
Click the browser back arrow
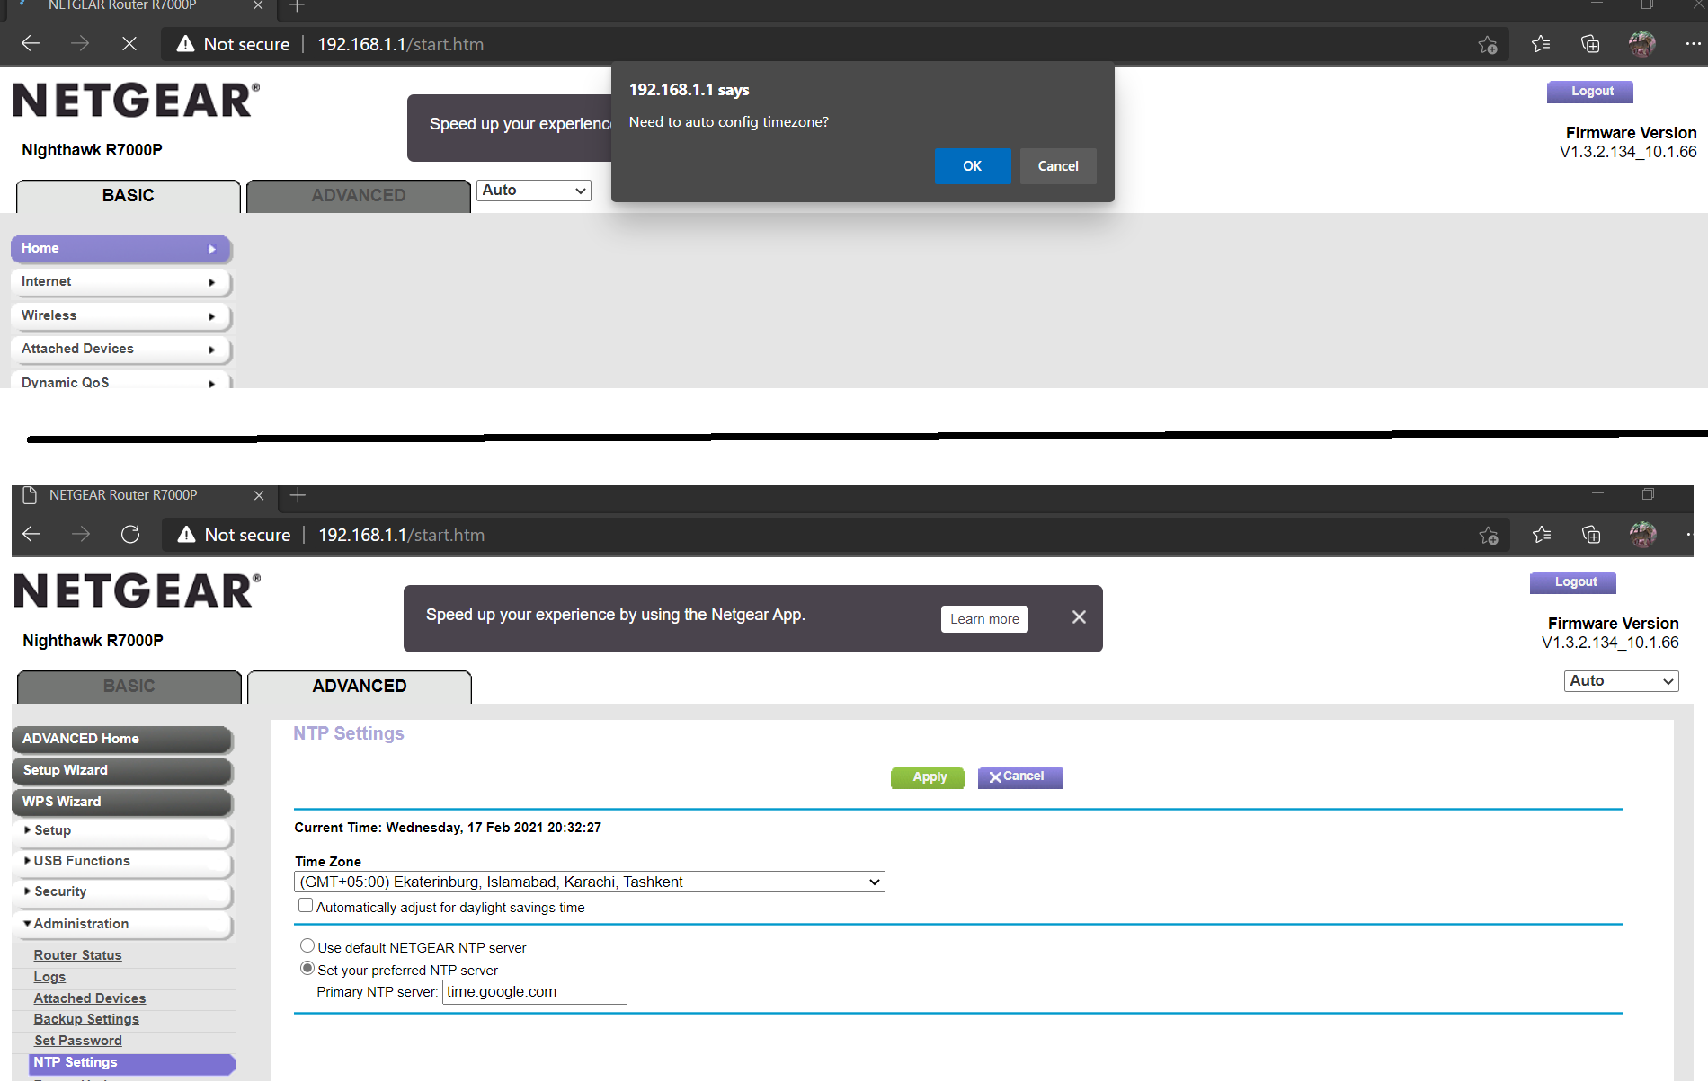[31, 534]
